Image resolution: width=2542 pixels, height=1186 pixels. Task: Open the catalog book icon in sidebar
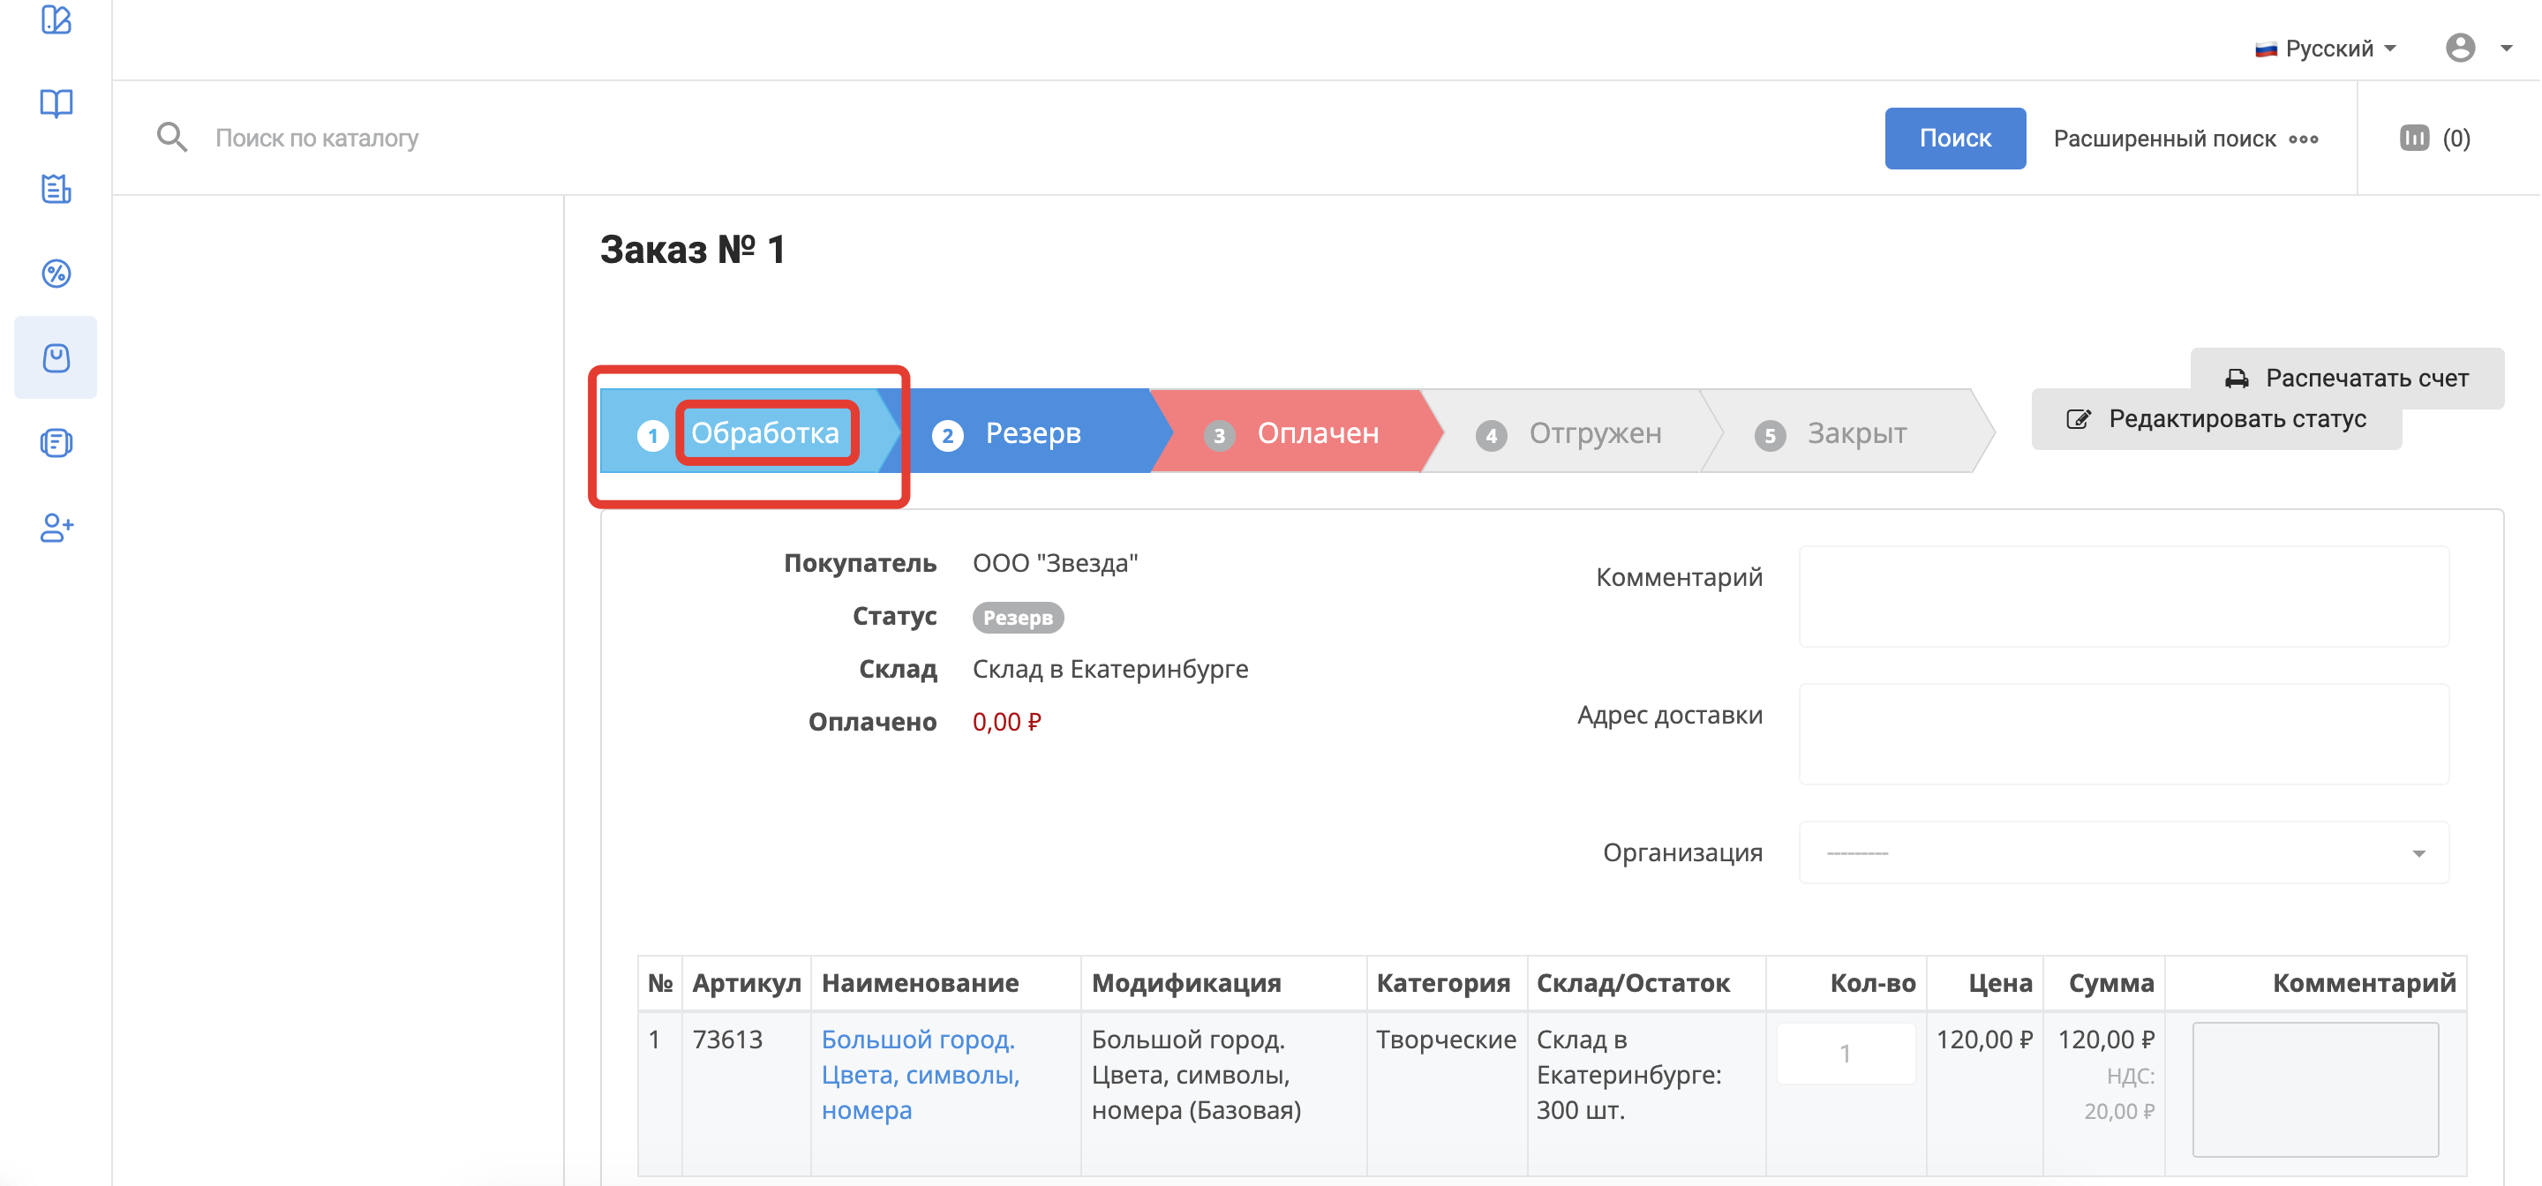(56, 103)
